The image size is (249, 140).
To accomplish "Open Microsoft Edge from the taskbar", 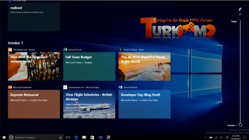I will (76, 137).
